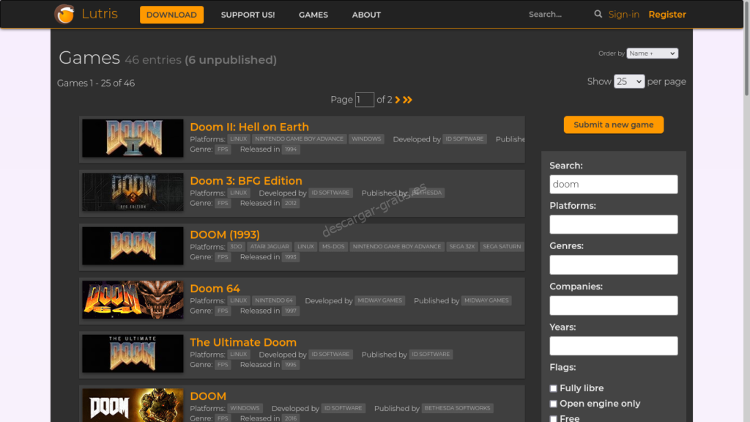The image size is (750, 422).
Task: Open Doom II: Hell on Earth banner
Action: click(133, 138)
